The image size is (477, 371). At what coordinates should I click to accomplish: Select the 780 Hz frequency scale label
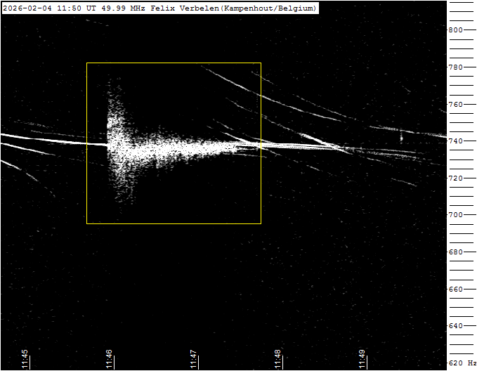coord(456,67)
